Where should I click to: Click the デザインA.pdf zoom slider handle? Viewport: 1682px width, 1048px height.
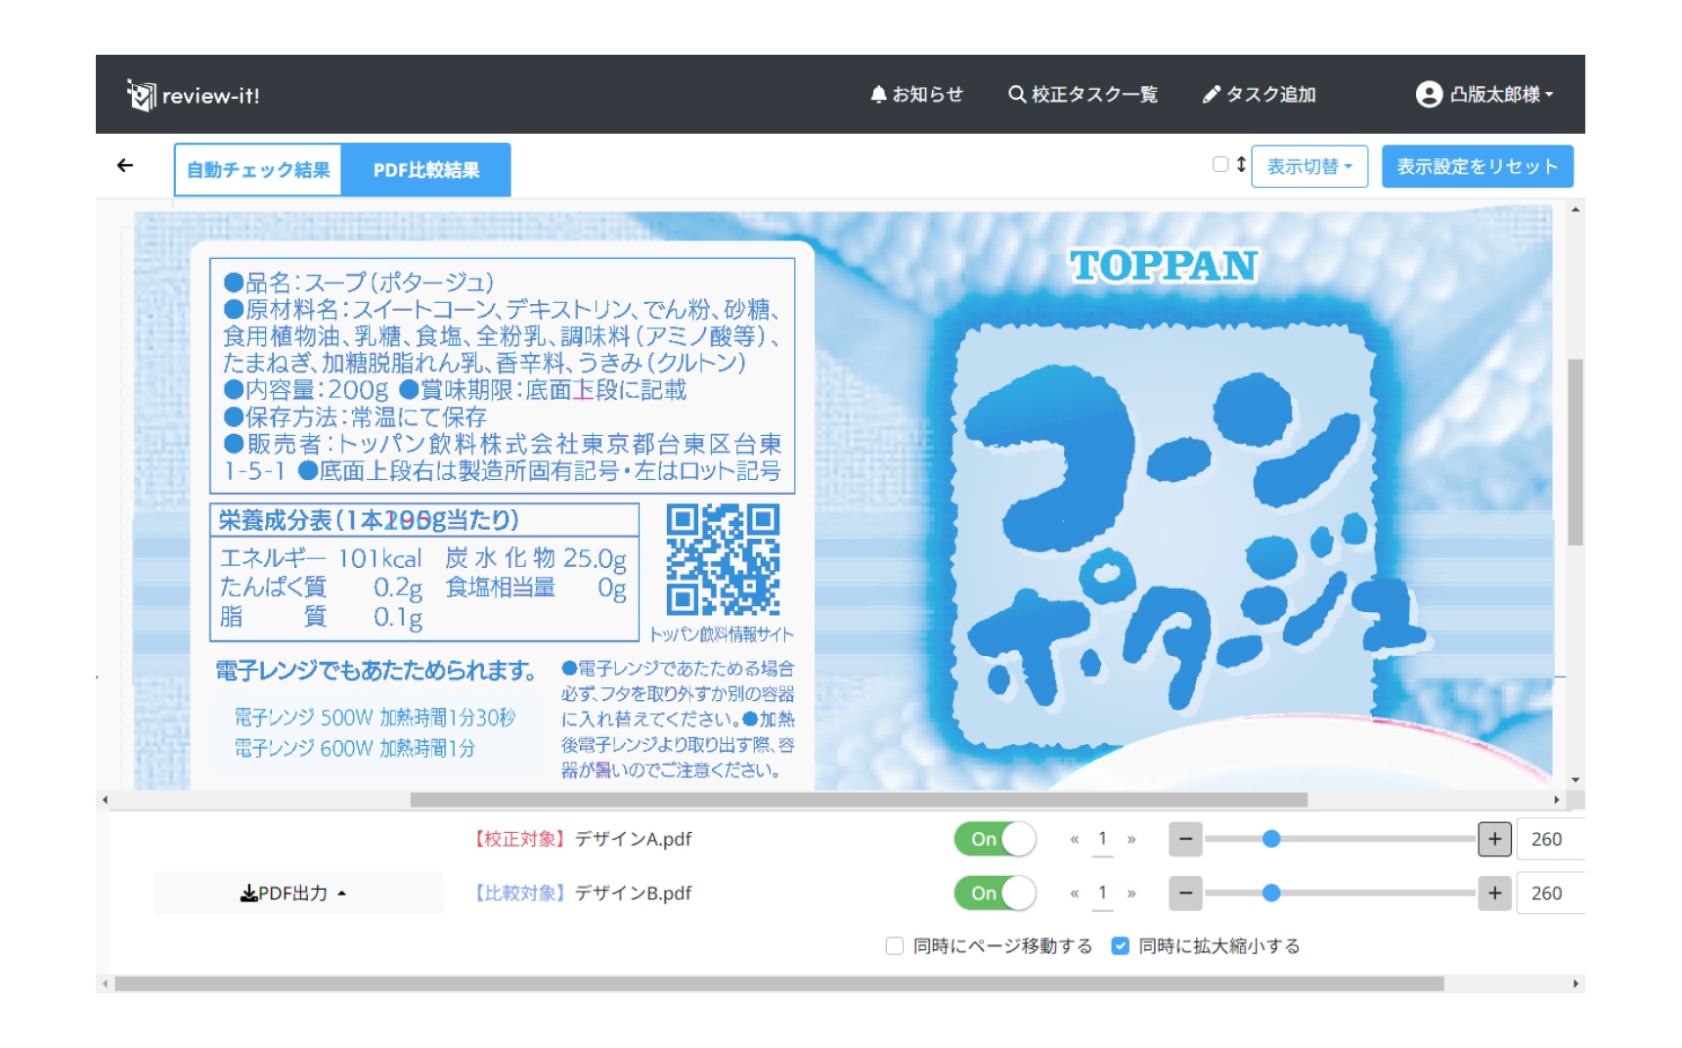click(x=1271, y=839)
